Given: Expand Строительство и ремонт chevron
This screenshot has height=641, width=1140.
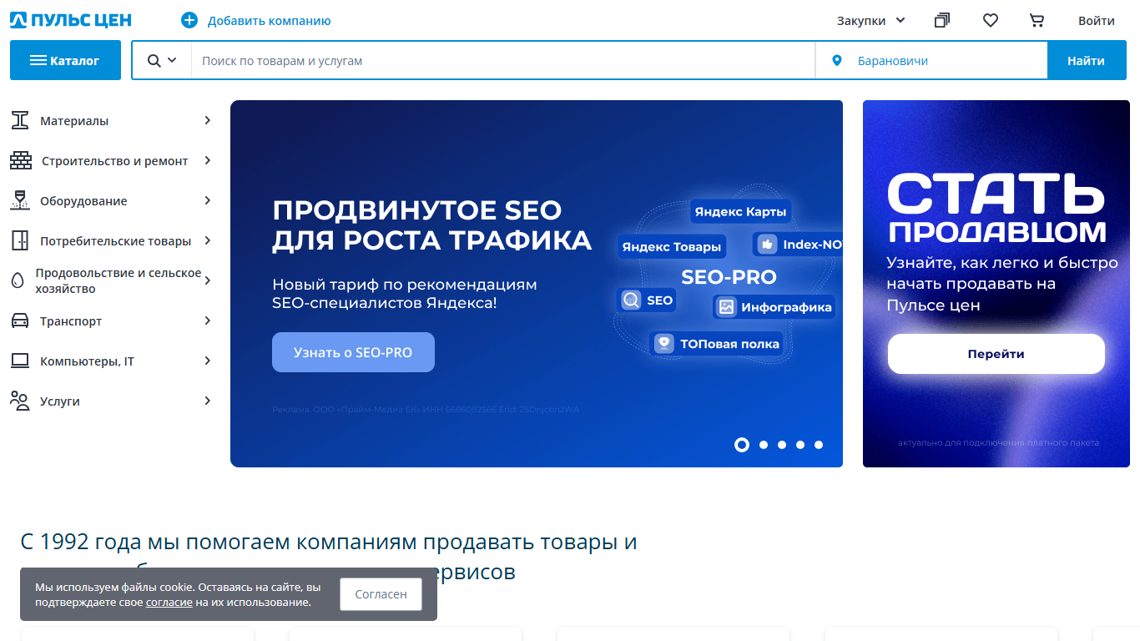Looking at the screenshot, I should [208, 160].
